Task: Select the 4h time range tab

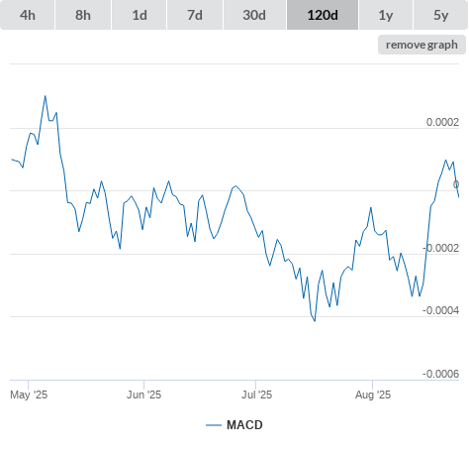Action: pos(28,15)
